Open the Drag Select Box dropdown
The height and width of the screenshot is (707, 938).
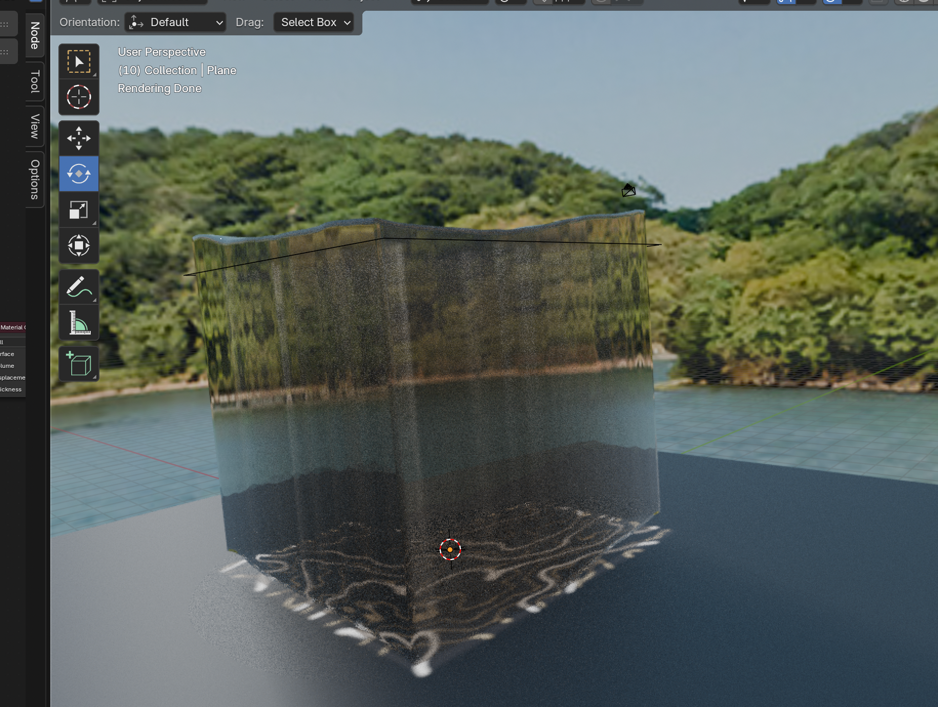coord(314,23)
